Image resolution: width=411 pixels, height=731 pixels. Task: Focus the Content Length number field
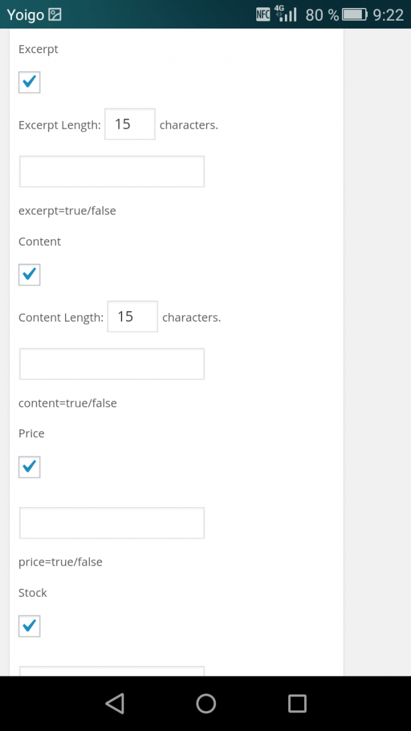[x=133, y=316]
